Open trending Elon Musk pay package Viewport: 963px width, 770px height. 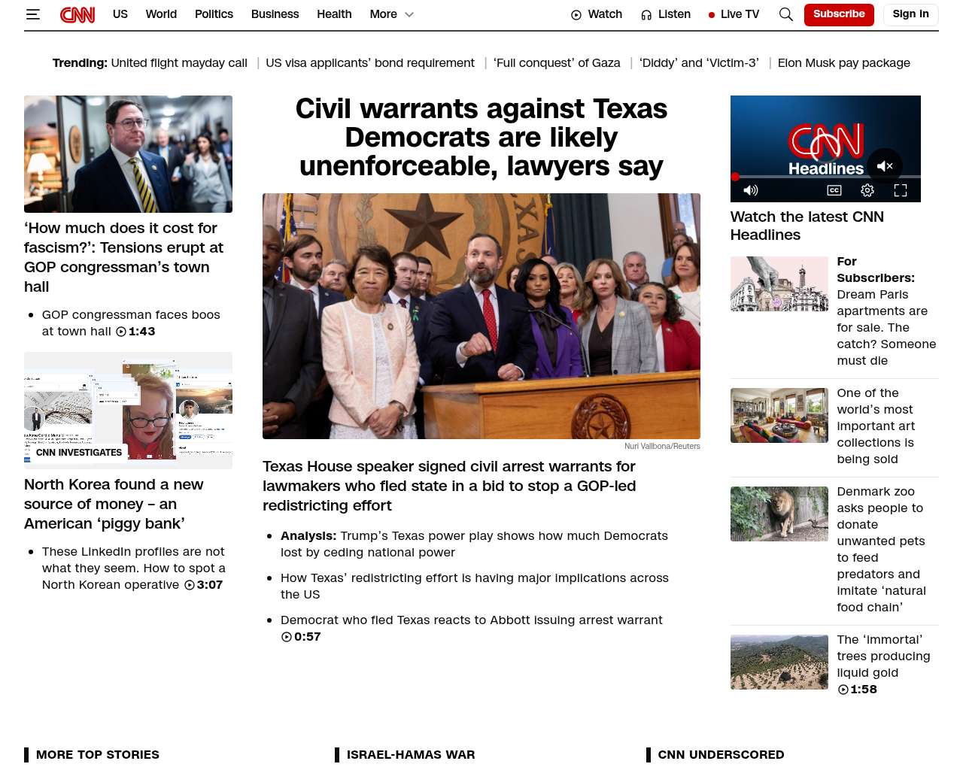(844, 63)
